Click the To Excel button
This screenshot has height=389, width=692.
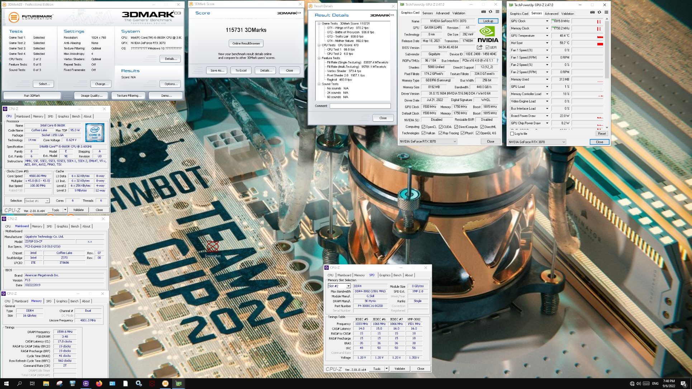[x=241, y=71]
